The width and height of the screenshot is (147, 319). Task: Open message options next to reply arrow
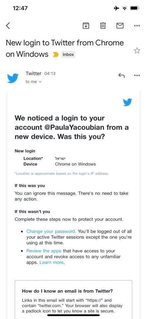[x=137, y=75]
